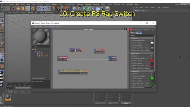The width and height of the screenshot is (190, 107).
Task: Click the green array modeling icon
Action: [x=88, y=9]
